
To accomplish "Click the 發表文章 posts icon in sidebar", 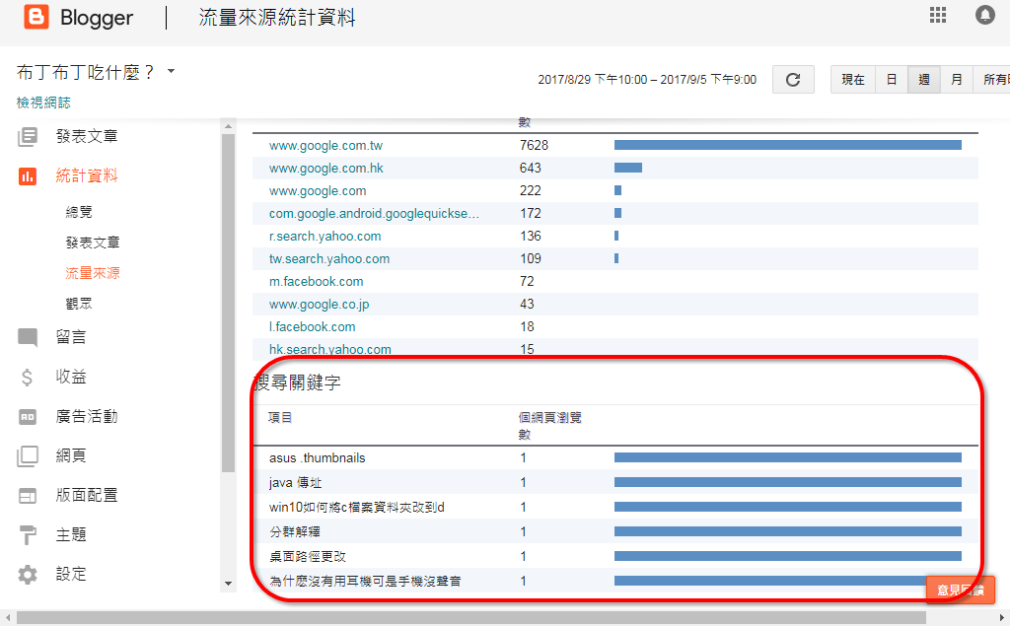I will pos(27,136).
